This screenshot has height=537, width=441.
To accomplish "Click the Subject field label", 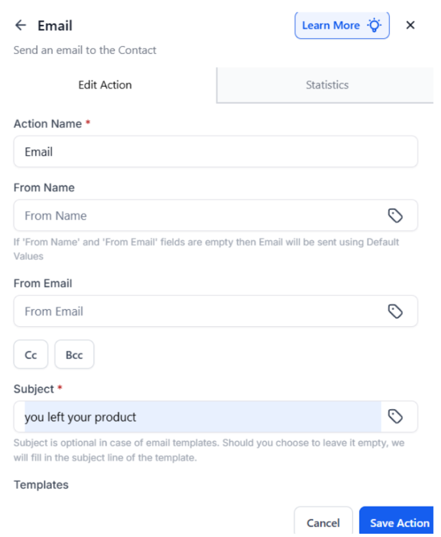I will click(x=33, y=389).
